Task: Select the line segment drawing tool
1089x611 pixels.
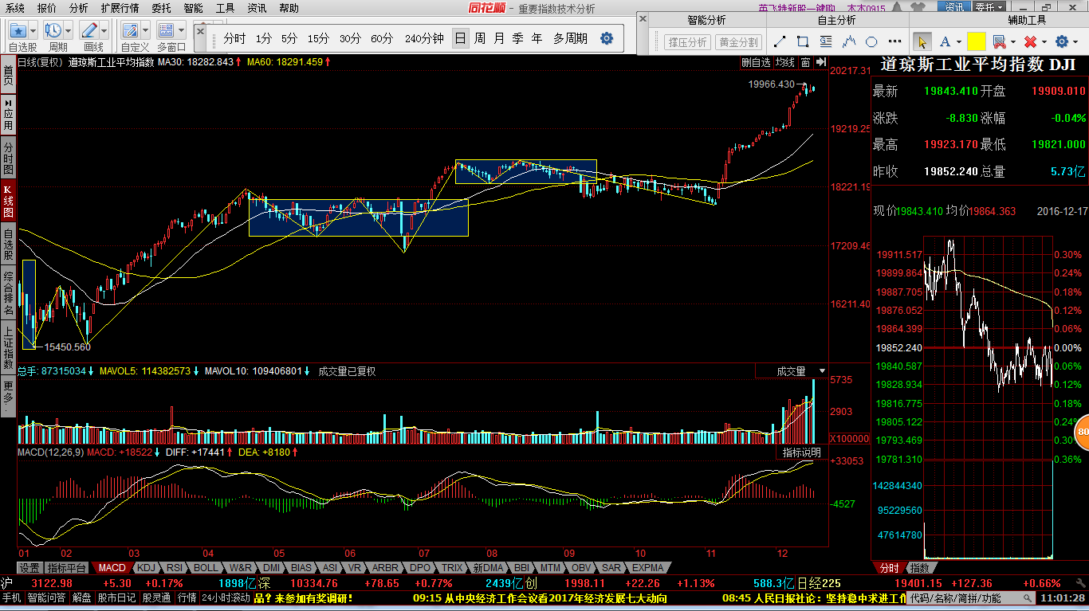Action: coord(780,41)
